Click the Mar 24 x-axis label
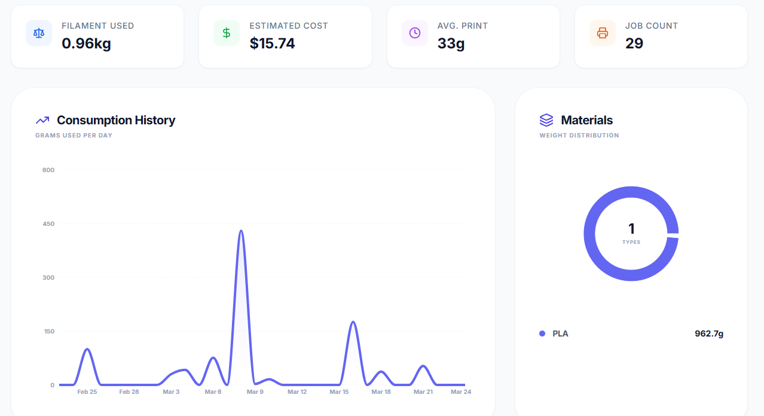 click(x=460, y=392)
